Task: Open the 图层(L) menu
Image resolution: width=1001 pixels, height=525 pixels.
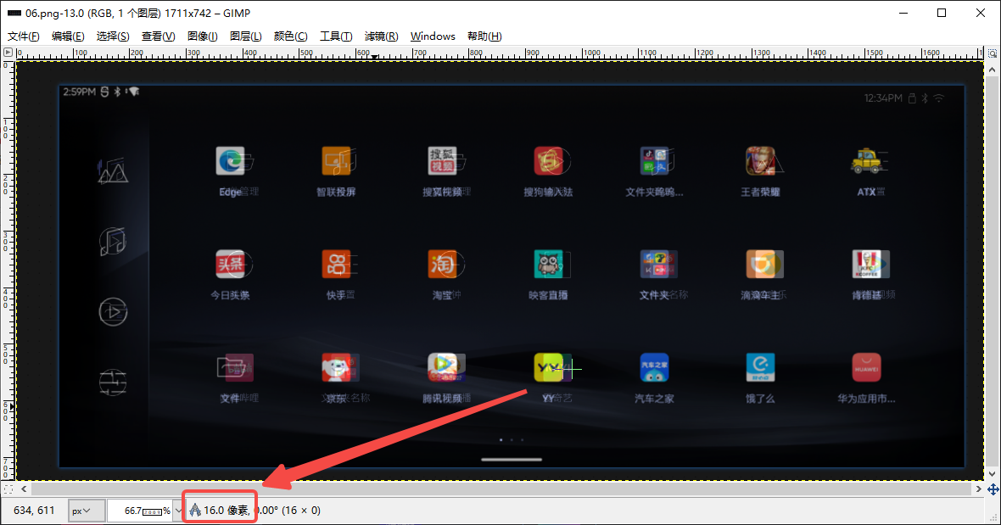Action: (245, 36)
